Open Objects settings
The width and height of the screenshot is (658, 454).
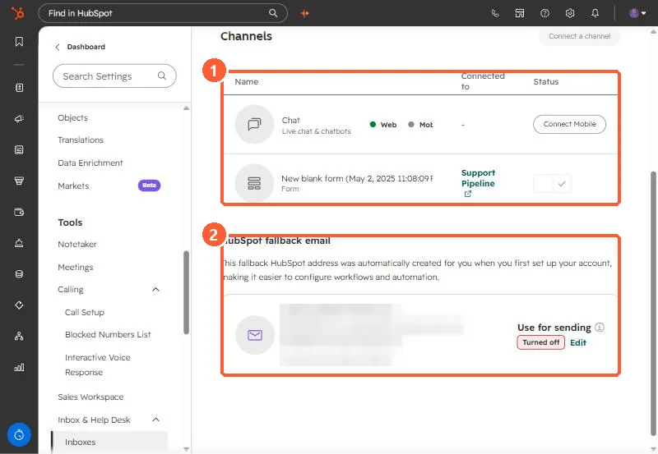(72, 117)
